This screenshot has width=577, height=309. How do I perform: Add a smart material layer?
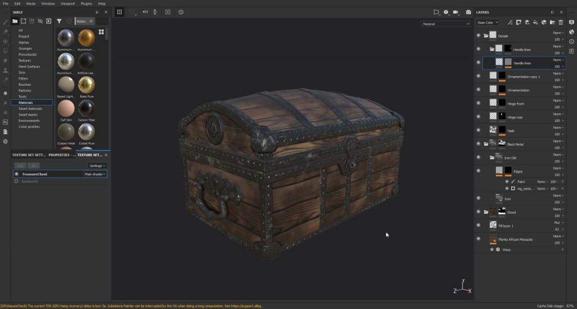coord(544,23)
